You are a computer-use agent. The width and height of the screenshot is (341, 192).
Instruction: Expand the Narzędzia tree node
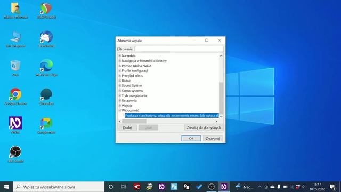(119, 55)
